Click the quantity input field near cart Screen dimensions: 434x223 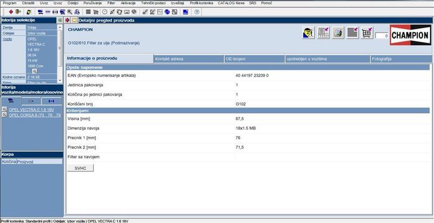[382, 35]
